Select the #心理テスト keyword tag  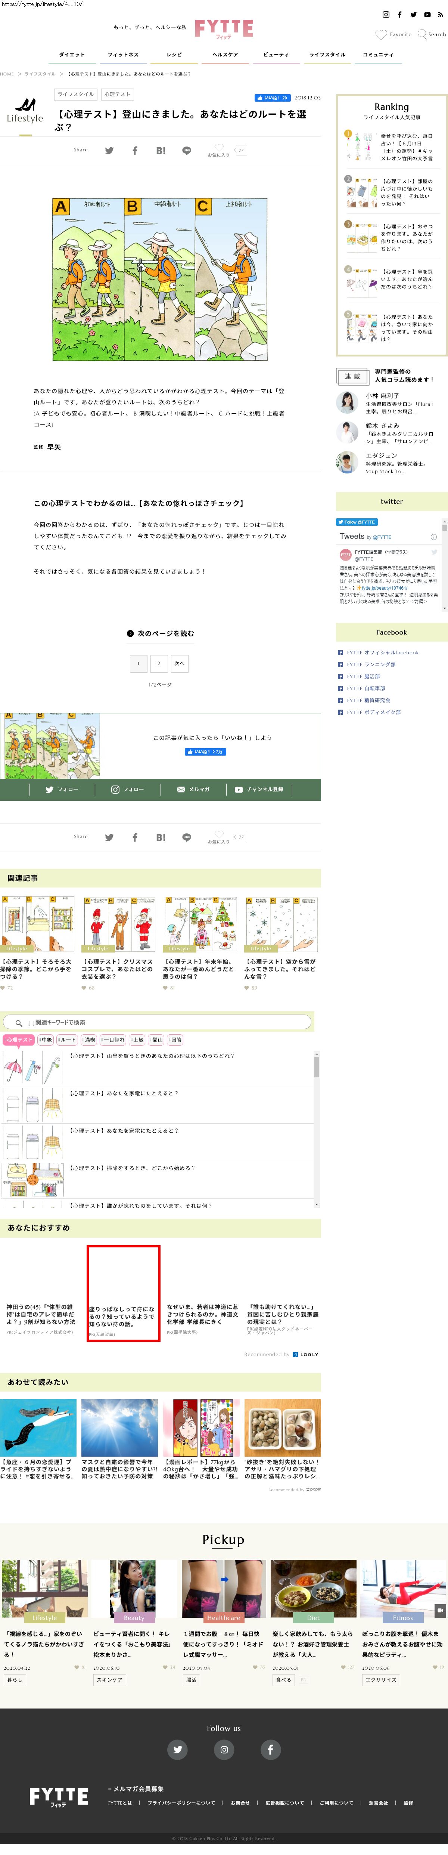point(19,1039)
